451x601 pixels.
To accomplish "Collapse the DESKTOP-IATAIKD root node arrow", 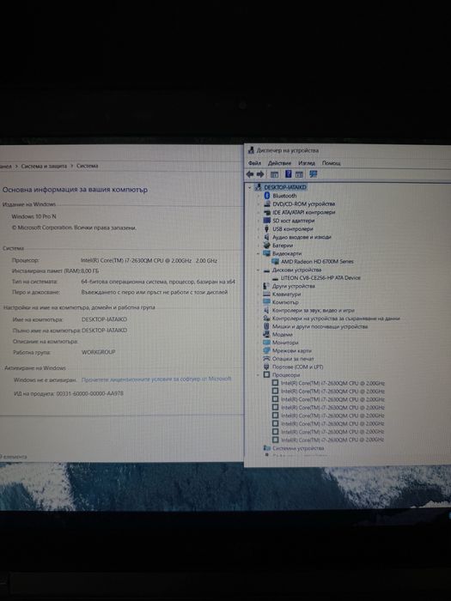I will coord(250,187).
